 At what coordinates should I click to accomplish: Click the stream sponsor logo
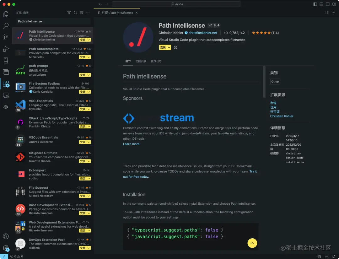click(159, 118)
